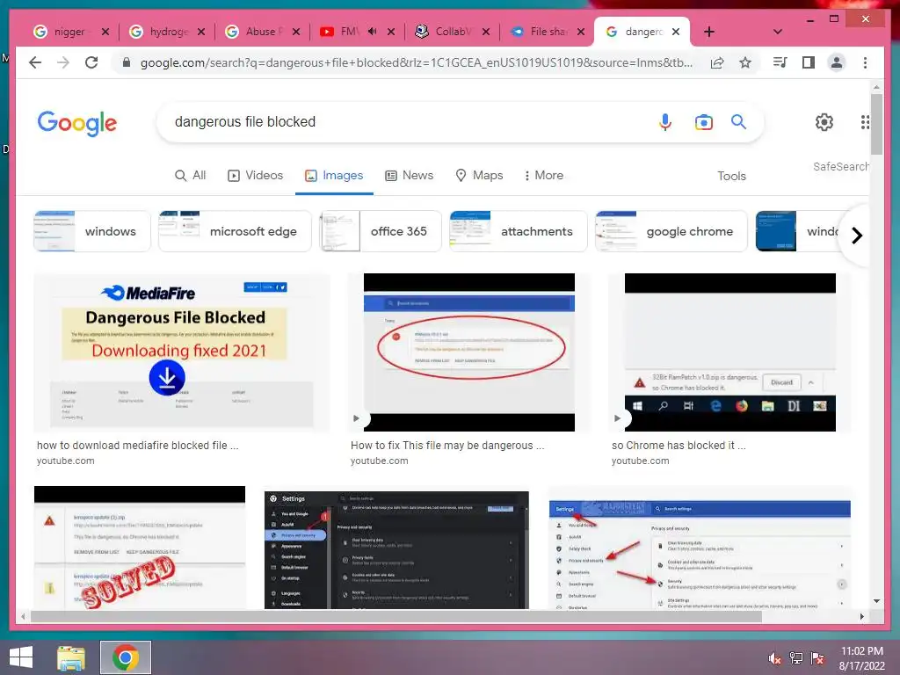The width and height of the screenshot is (900, 675).
Task: Open File Explorer from the taskbar
Action: (x=71, y=657)
